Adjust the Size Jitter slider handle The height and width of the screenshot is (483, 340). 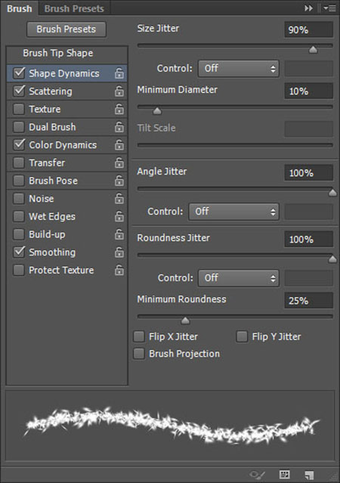point(313,49)
